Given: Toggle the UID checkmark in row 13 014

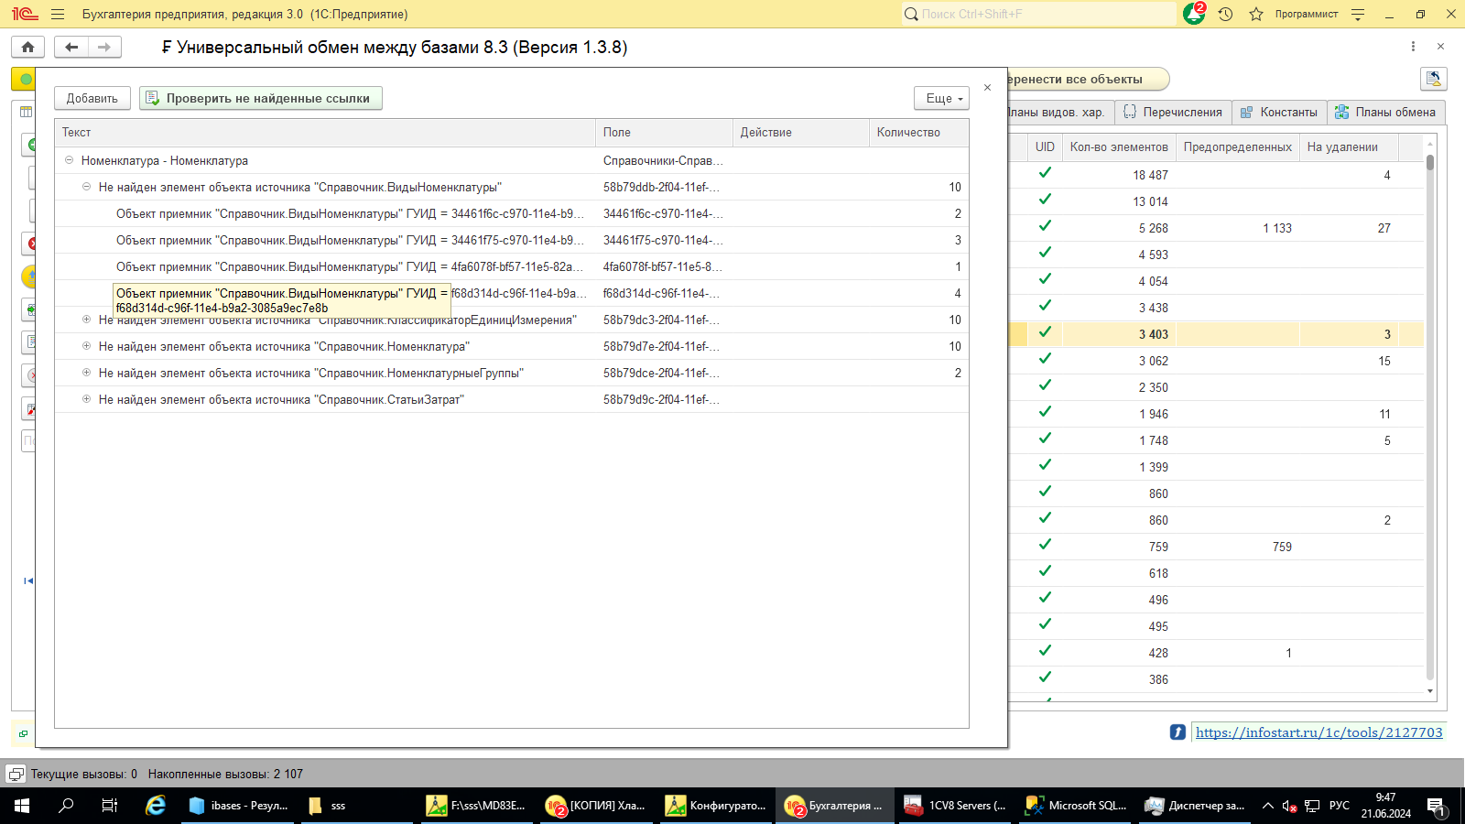Looking at the screenshot, I should [x=1045, y=200].
